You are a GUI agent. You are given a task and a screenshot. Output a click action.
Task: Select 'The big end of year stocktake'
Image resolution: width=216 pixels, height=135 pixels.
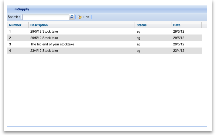pos(52,44)
